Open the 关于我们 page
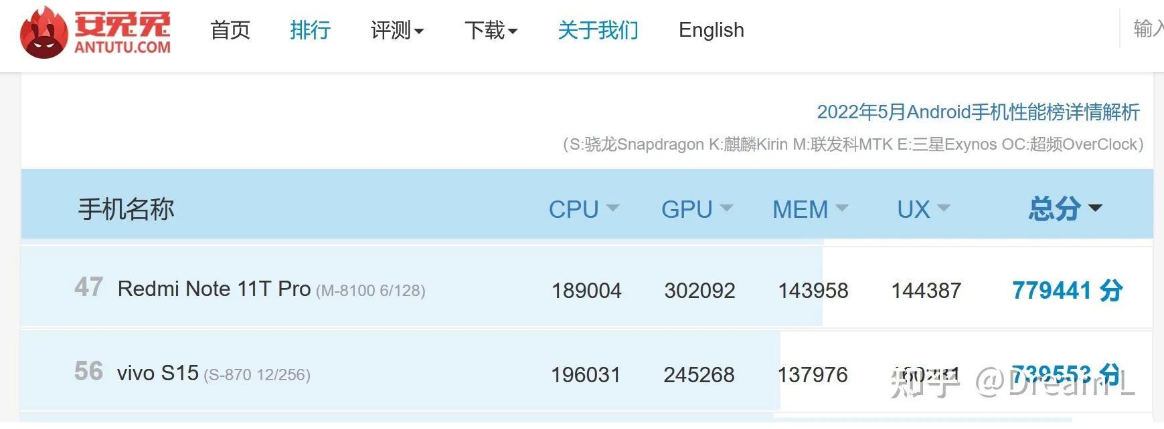 coord(598,30)
